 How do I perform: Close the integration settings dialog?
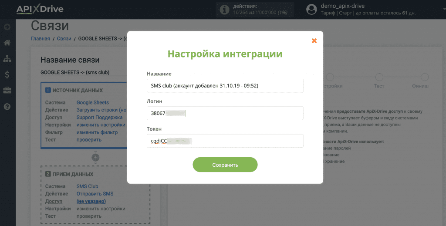click(x=314, y=40)
